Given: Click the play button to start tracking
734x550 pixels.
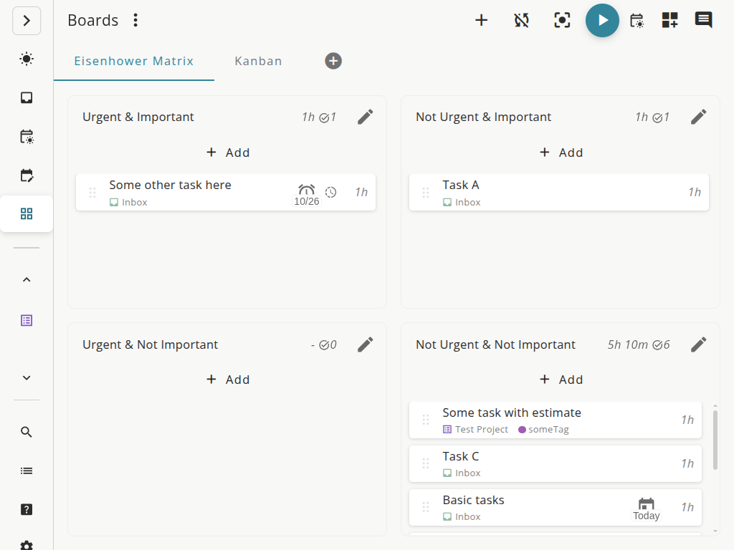Looking at the screenshot, I should point(602,21).
